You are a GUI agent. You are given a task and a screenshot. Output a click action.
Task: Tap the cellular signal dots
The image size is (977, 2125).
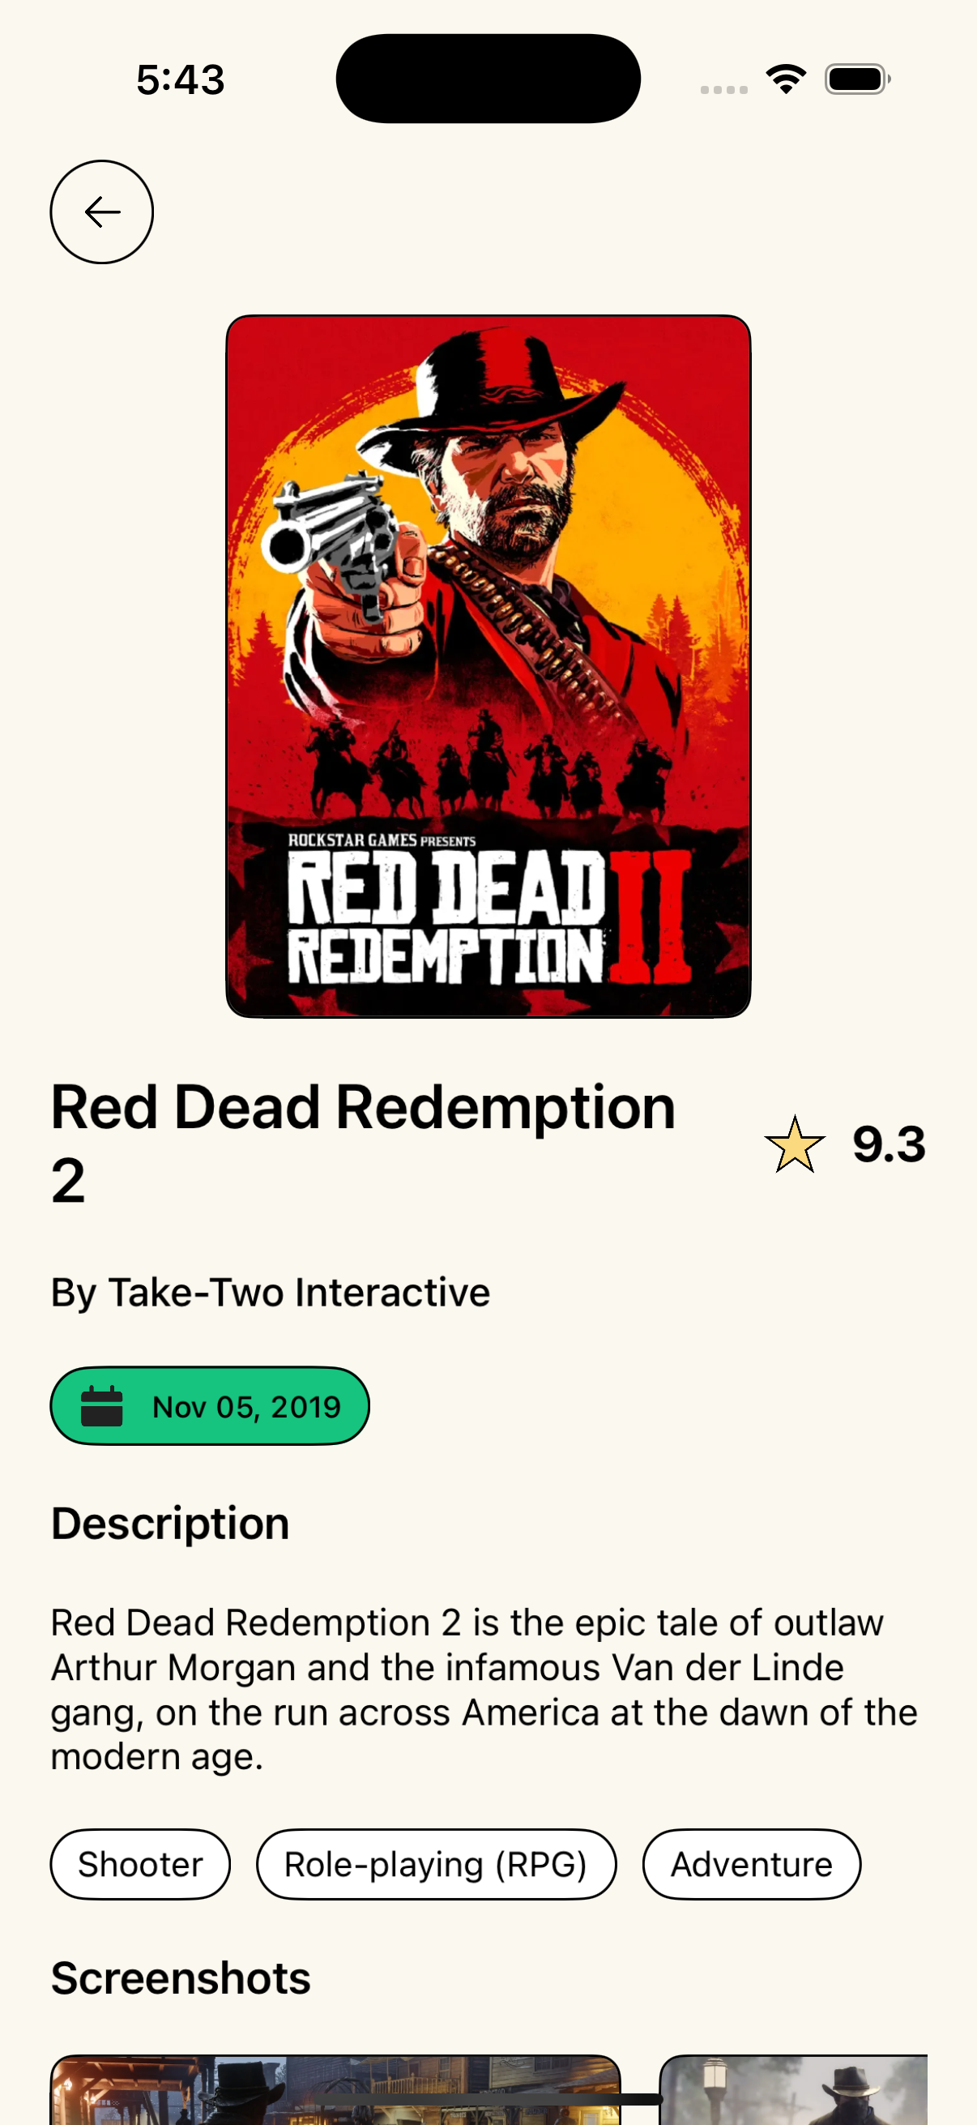[724, 89]
